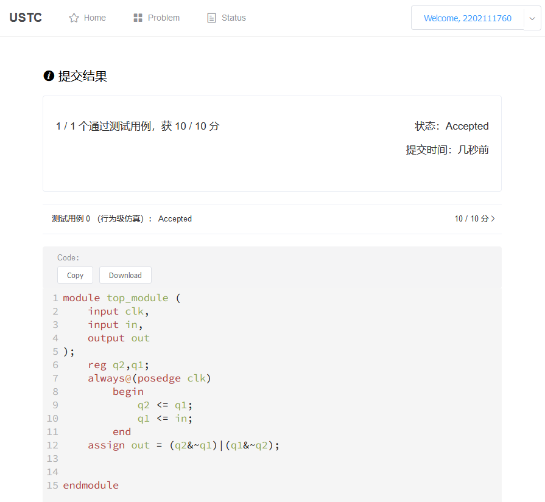The image size is (545, 502).
Task: Click code line 'input clk,'
Action: [118, 312]
